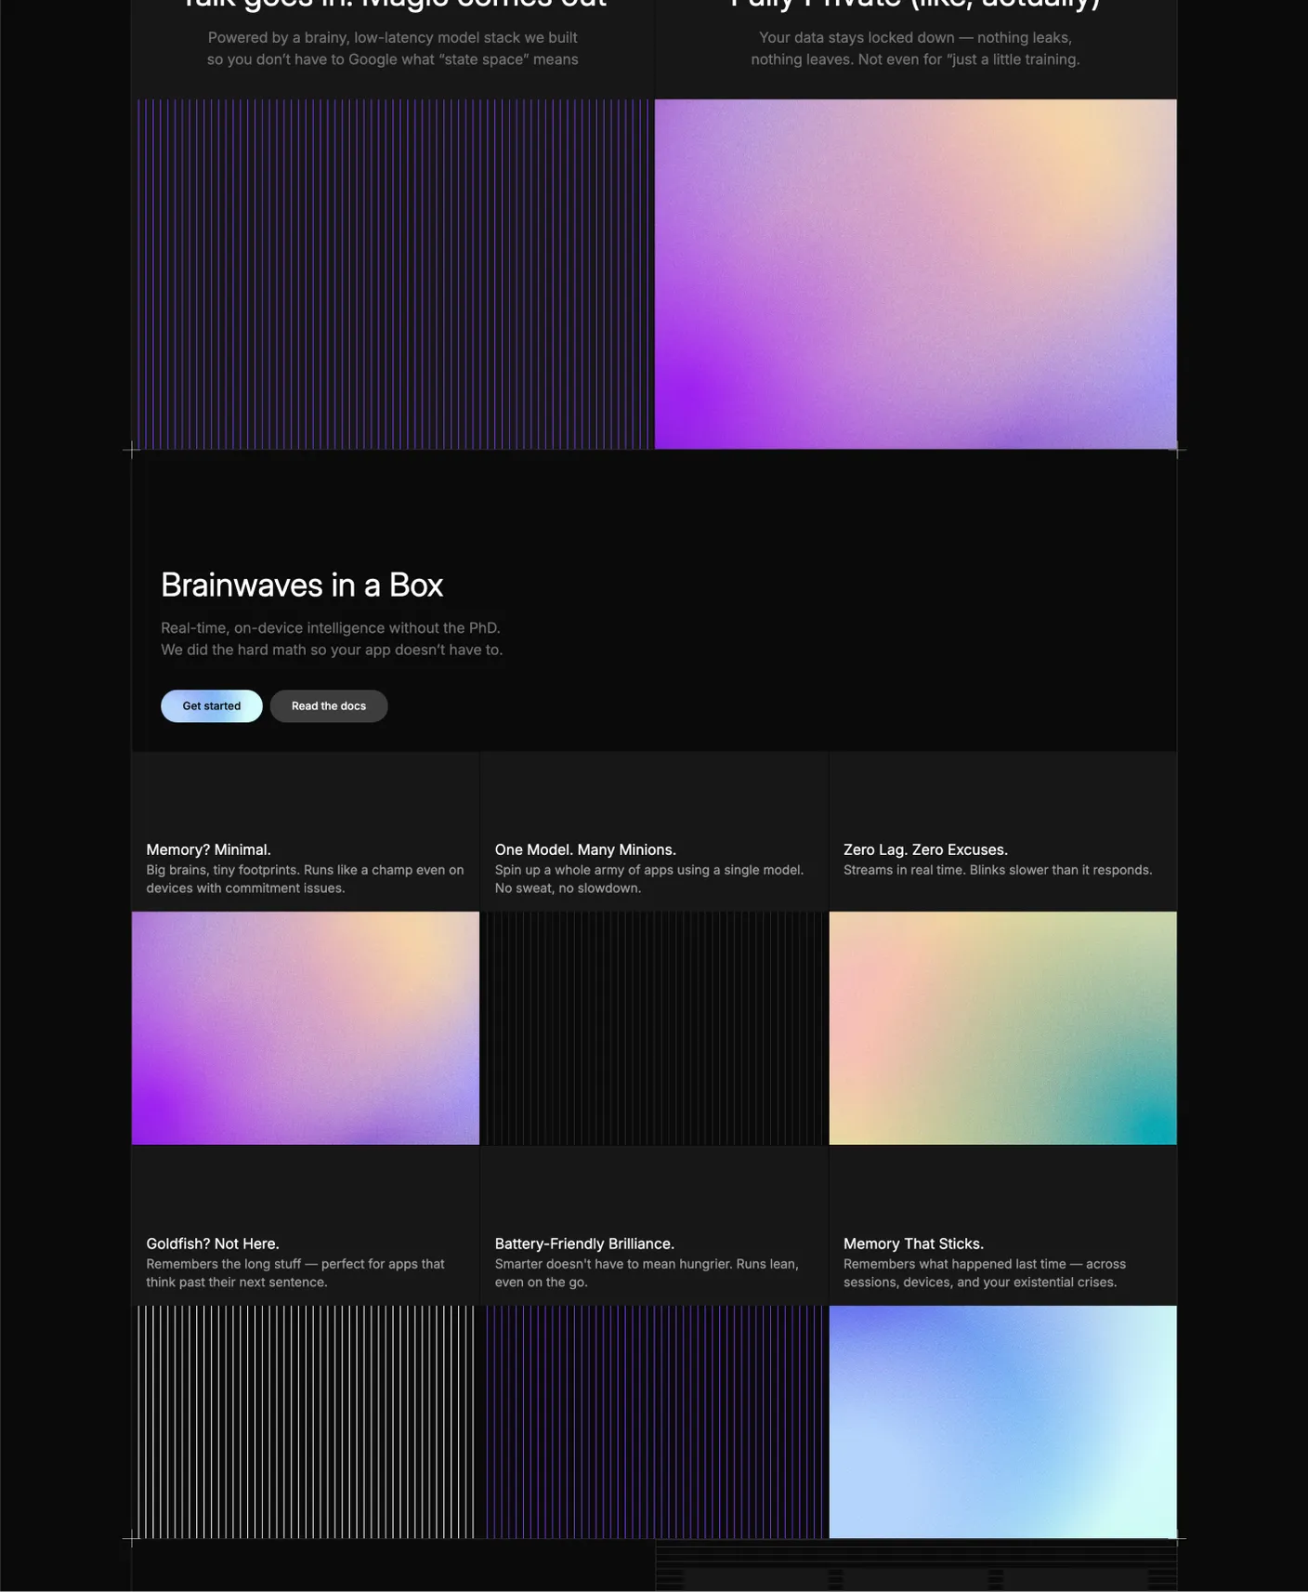The height and width of the screenshot is (1592, 1308).
Task: Click the "Your data stays locked down" paragraph
Action: coord(915,48)
